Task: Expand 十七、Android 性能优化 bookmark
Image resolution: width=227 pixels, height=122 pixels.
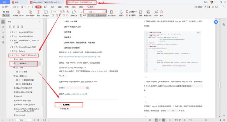Action: point(11,37)
